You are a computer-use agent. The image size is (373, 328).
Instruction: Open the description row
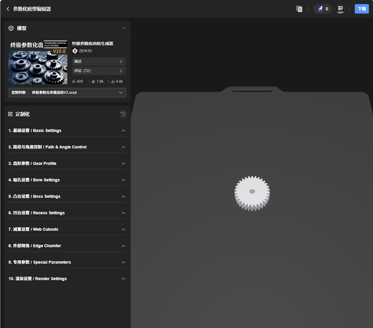[x=99, y=61]
